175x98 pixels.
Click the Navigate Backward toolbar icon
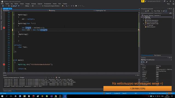[3, 6]
